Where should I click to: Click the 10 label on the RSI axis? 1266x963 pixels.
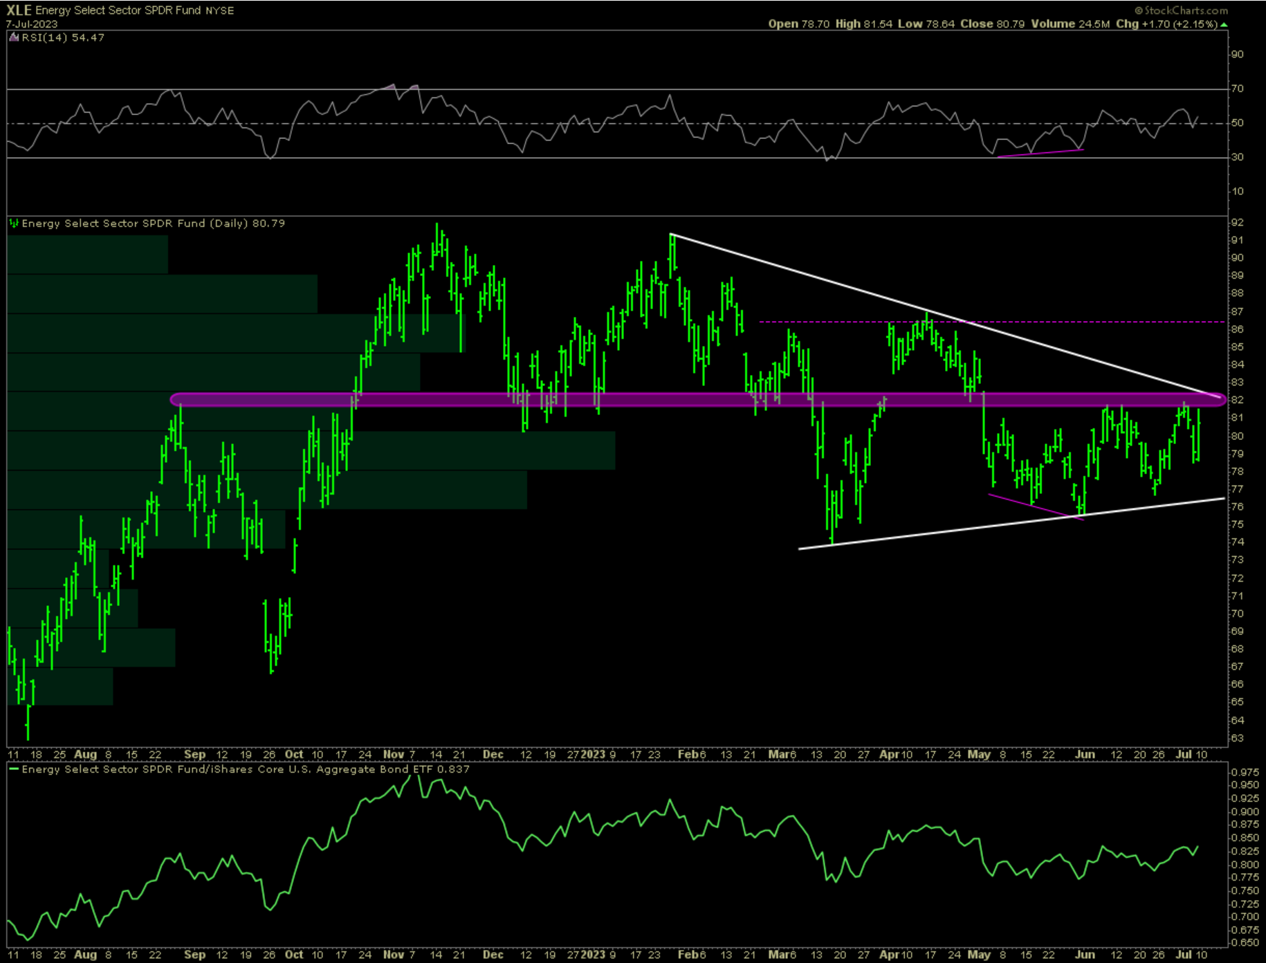(1237, 192)
